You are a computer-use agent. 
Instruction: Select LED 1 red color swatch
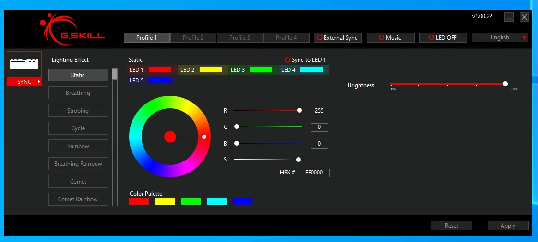coord(159,70)
